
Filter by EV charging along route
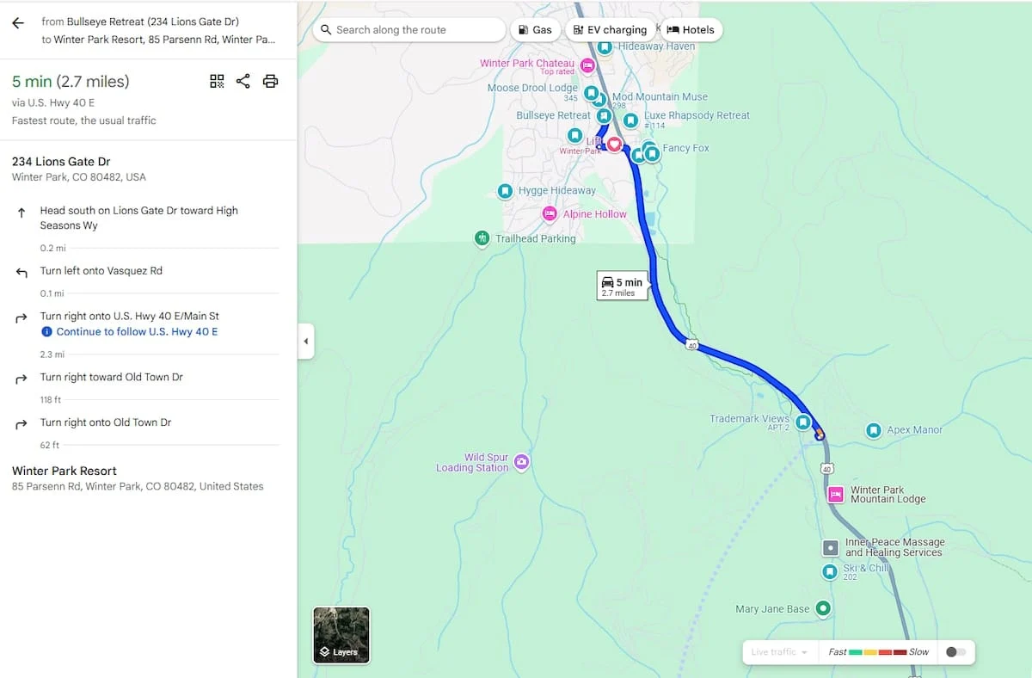coord(610,29)
